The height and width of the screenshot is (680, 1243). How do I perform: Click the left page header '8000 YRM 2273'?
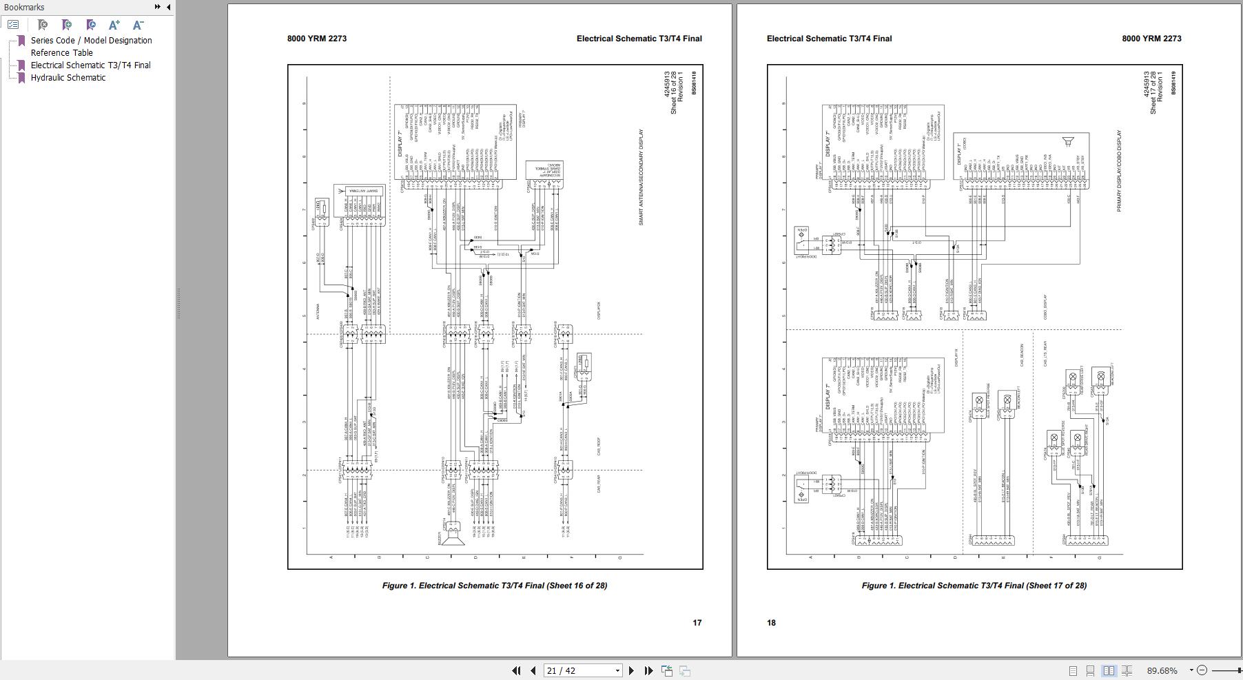point(317,39)
